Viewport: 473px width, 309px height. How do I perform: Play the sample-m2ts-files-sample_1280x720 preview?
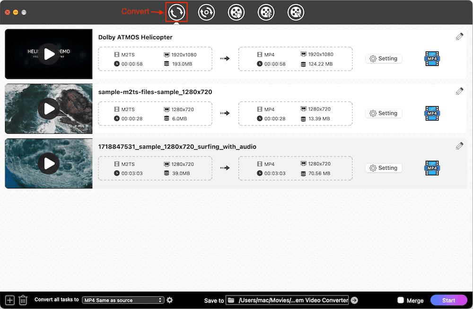49,109
